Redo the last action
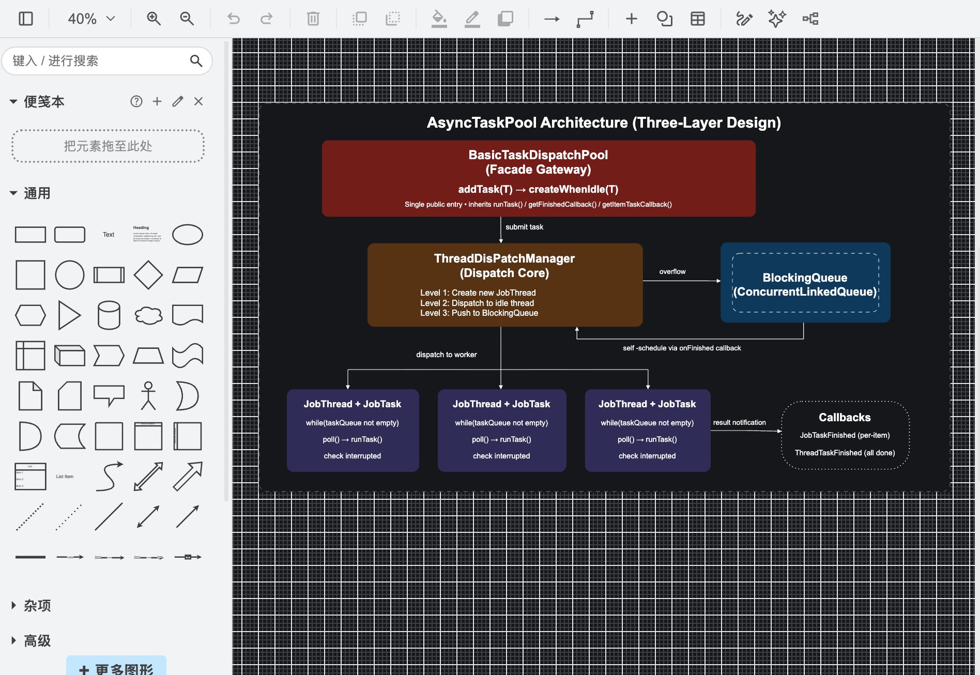This screenshot has height=675, width=980. tap(267, 19)
